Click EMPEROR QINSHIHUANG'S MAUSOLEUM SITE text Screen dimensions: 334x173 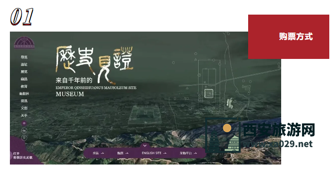[x=96, y=88]
